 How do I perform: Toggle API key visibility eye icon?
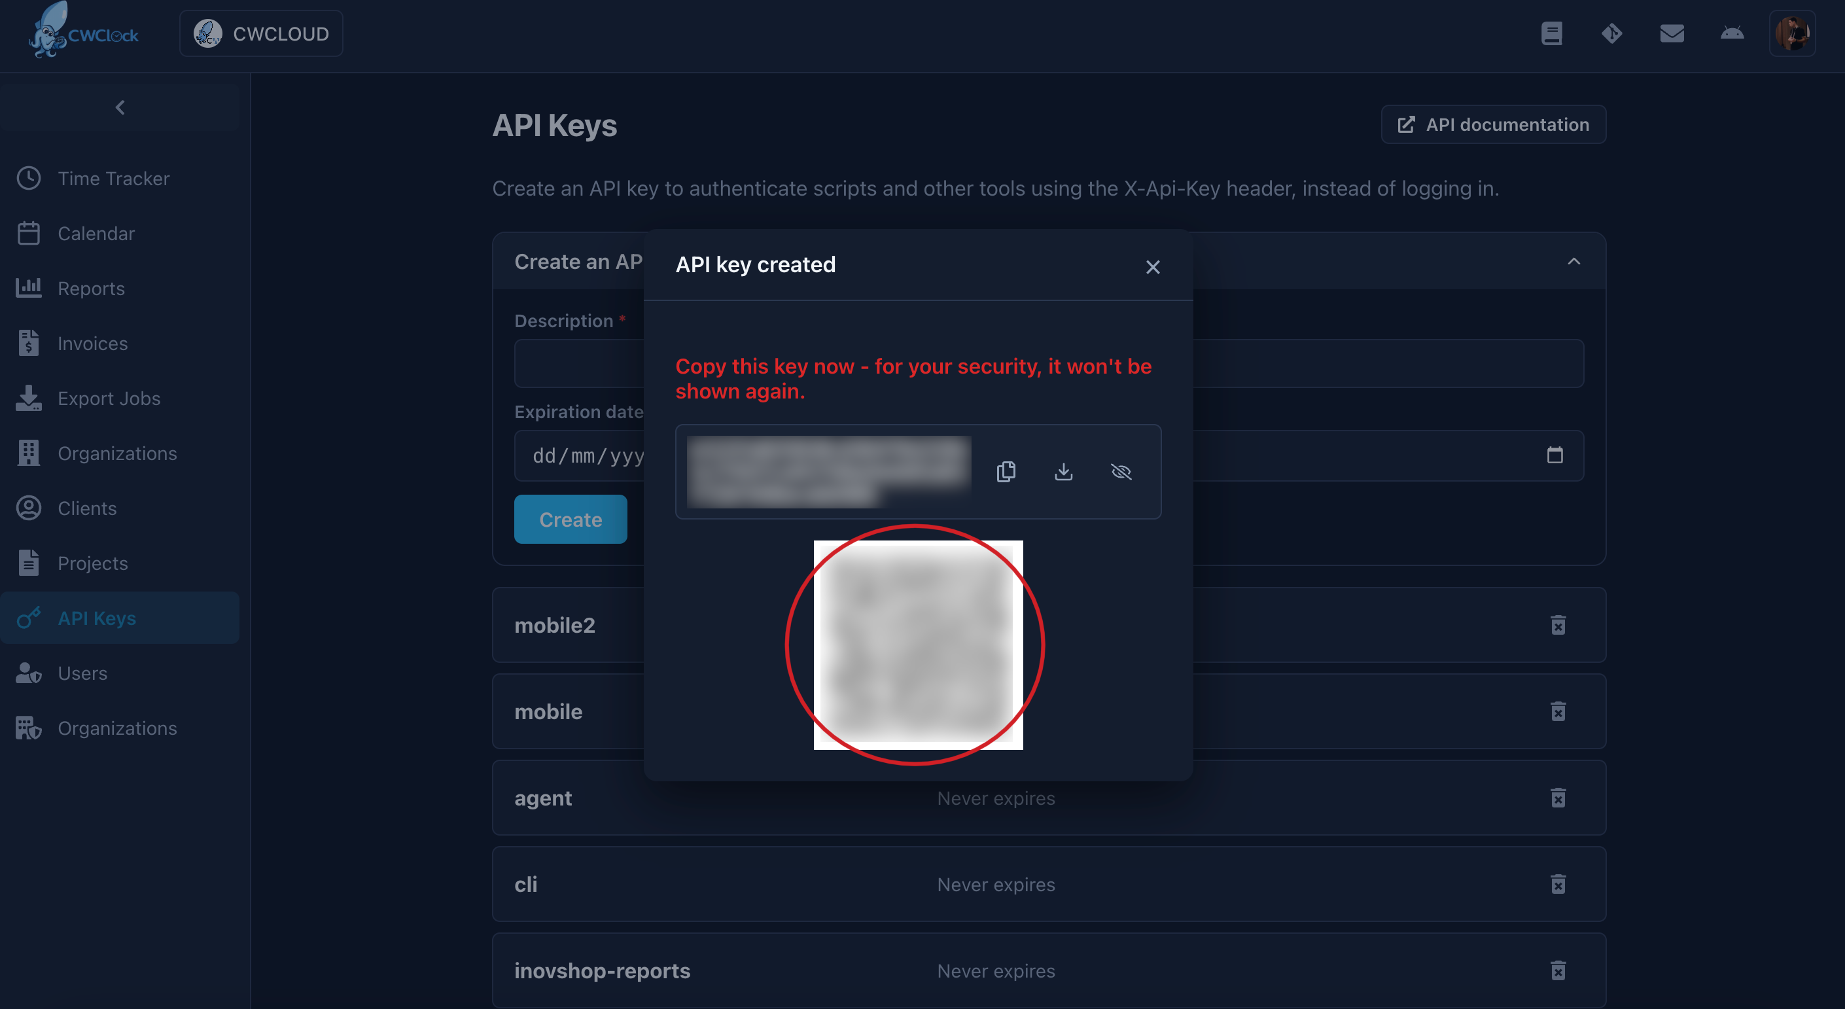pyautogui.click(x=1121, y=471)
